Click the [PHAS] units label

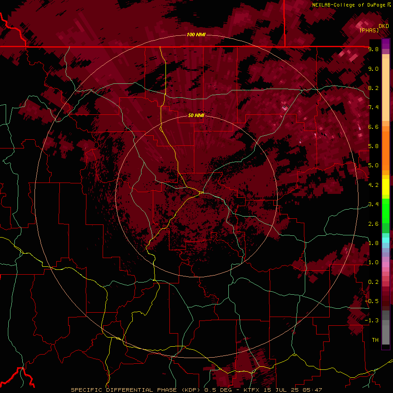tap(369, 30)
